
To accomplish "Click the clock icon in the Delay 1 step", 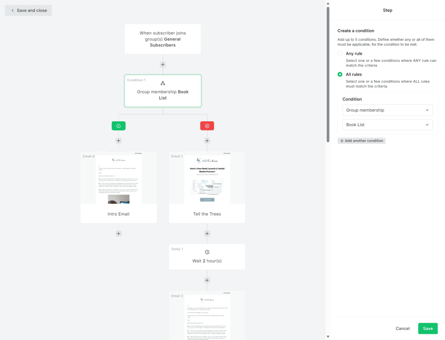I will click(207, 252).
